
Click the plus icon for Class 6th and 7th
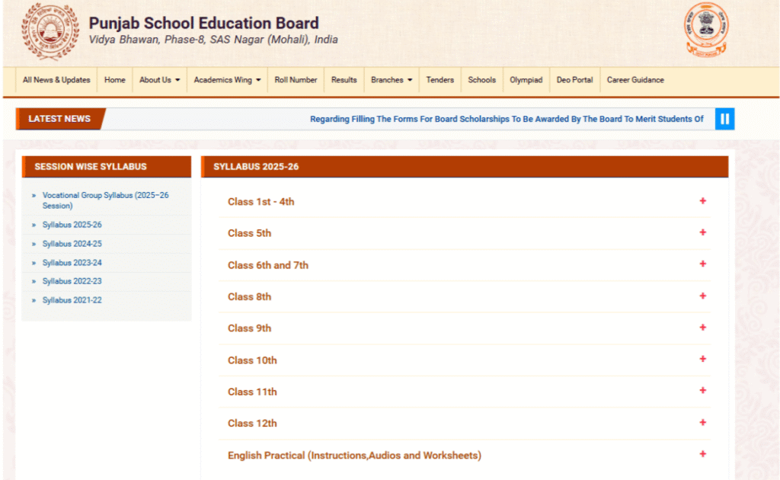(702, 264)
